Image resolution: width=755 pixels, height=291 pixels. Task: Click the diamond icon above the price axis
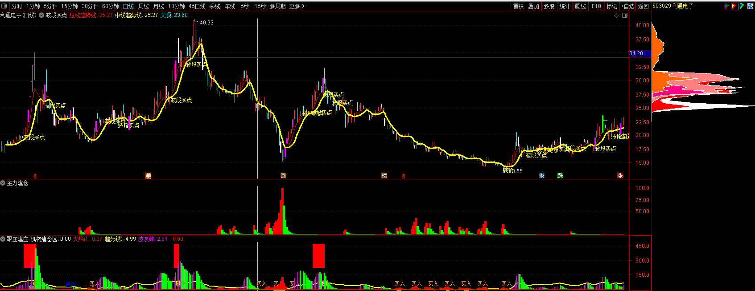tap(617, 15)
